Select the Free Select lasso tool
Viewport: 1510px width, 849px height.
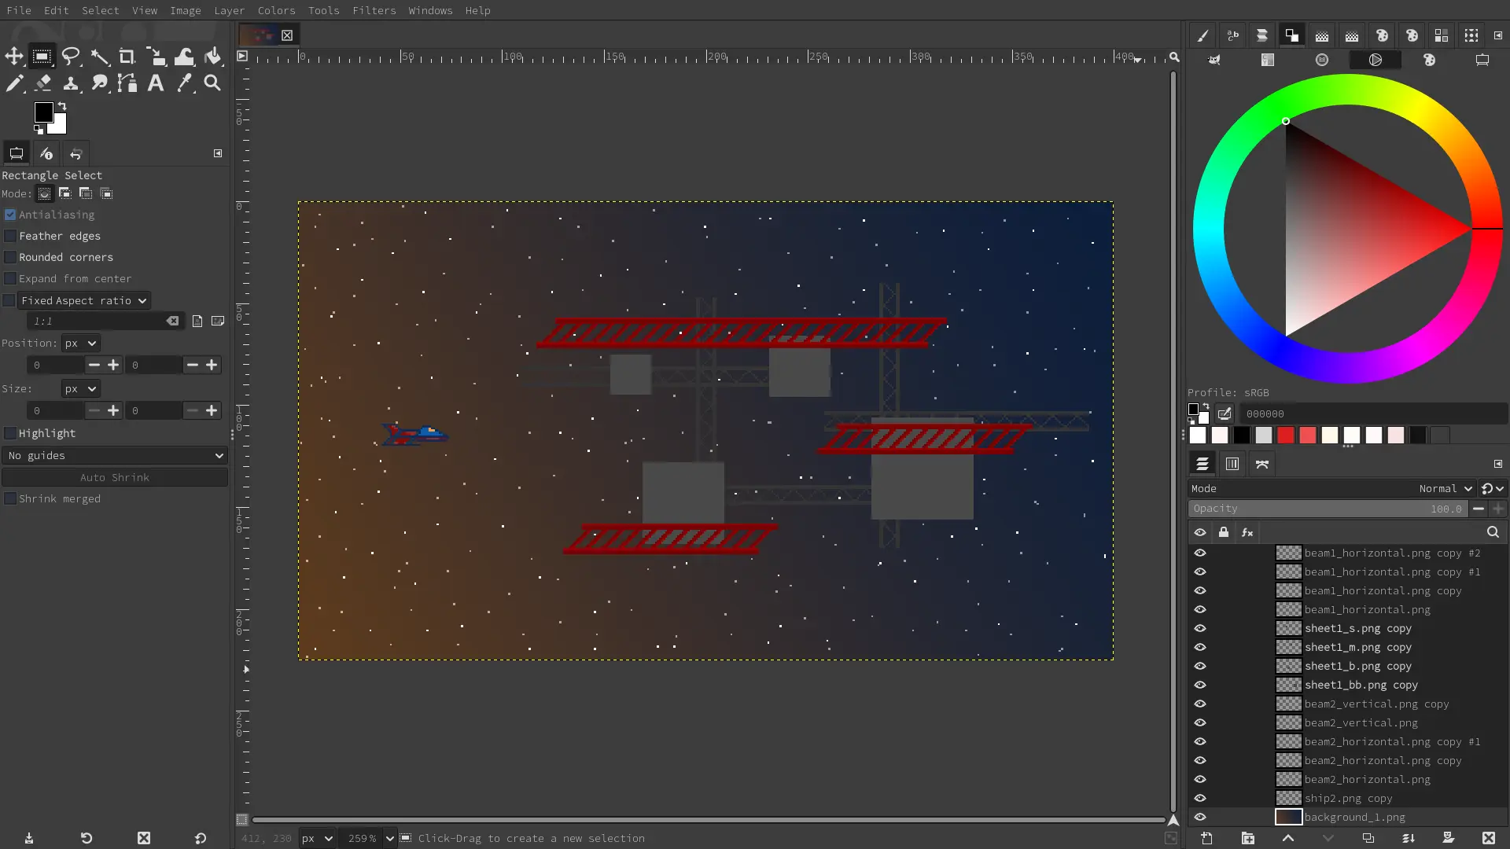(71, 56)
